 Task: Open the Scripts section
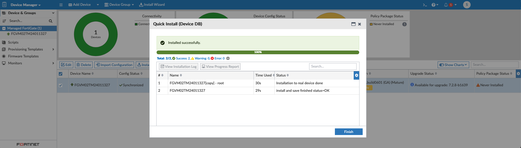[x=13, y=42]
